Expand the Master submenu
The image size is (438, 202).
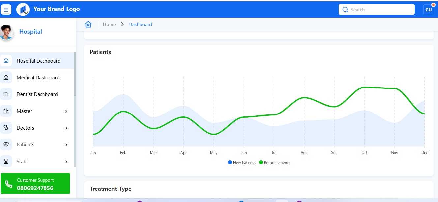pyautogui.click(x=66, y=111)
